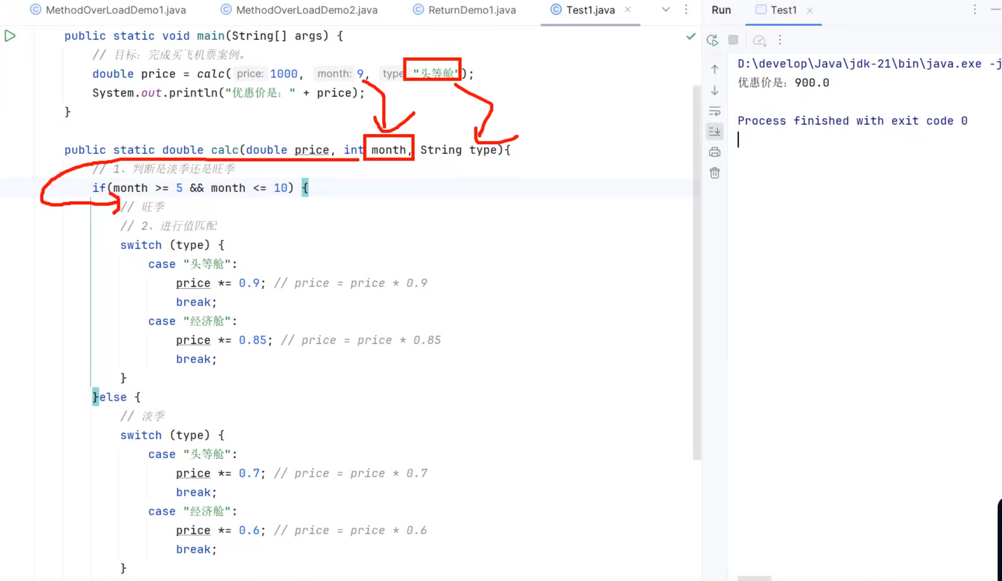Open Run toolbar more options menu

click(x=780, y=40)
